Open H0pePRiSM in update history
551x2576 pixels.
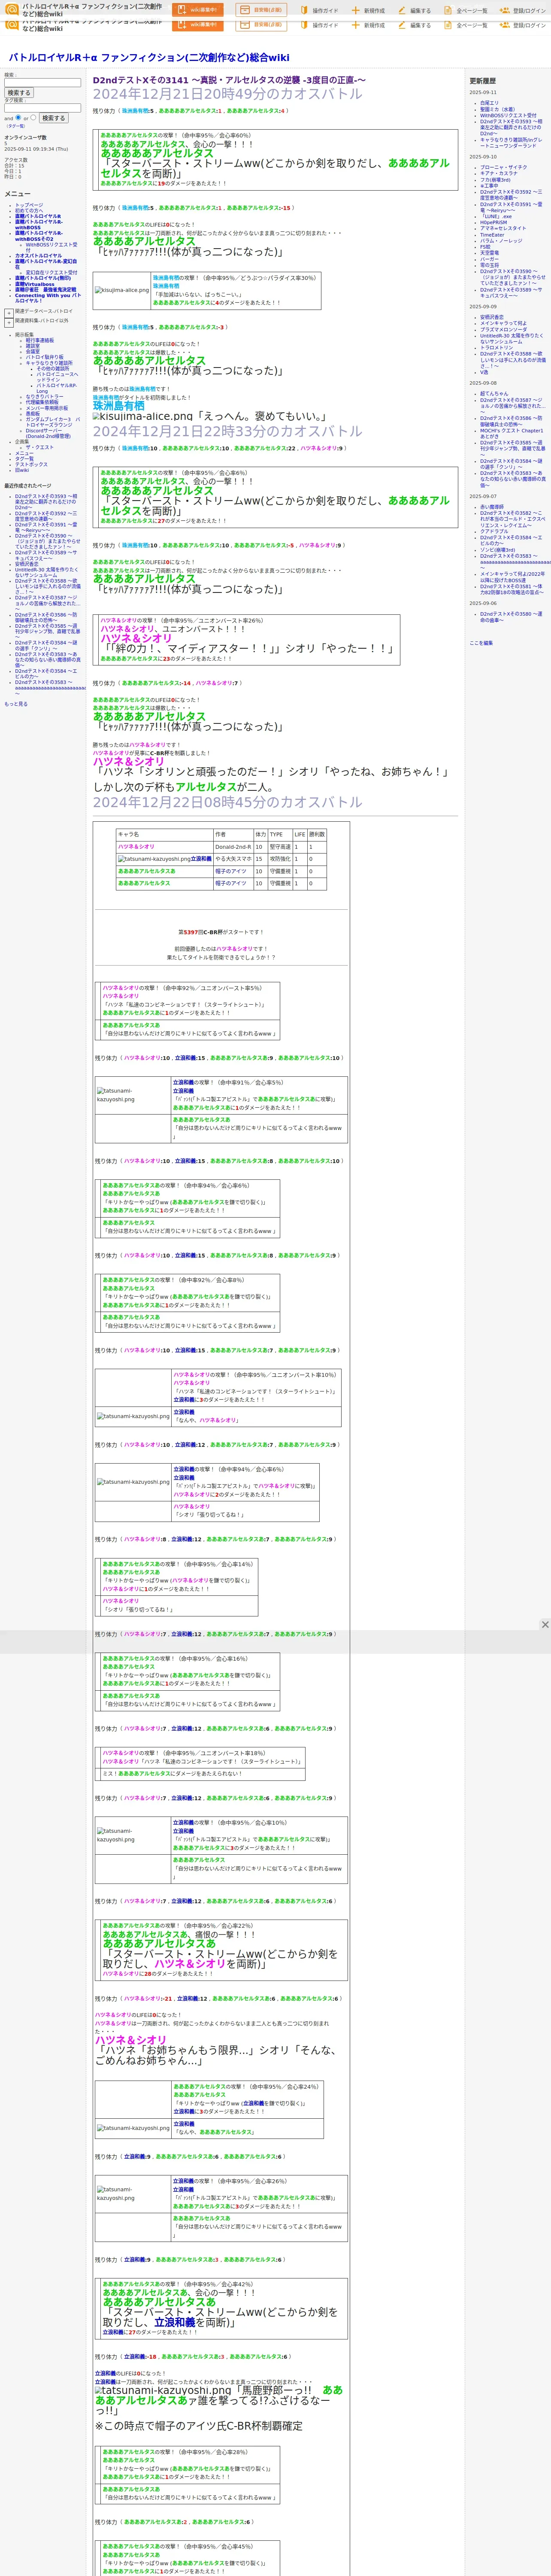[493, 222]
